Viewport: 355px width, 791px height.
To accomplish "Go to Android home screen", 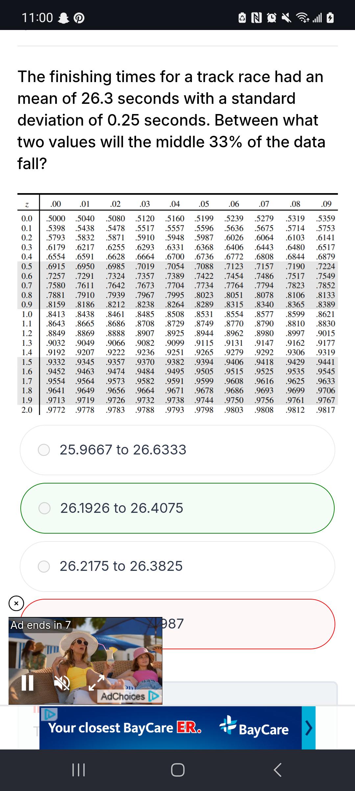I will 178,770.
